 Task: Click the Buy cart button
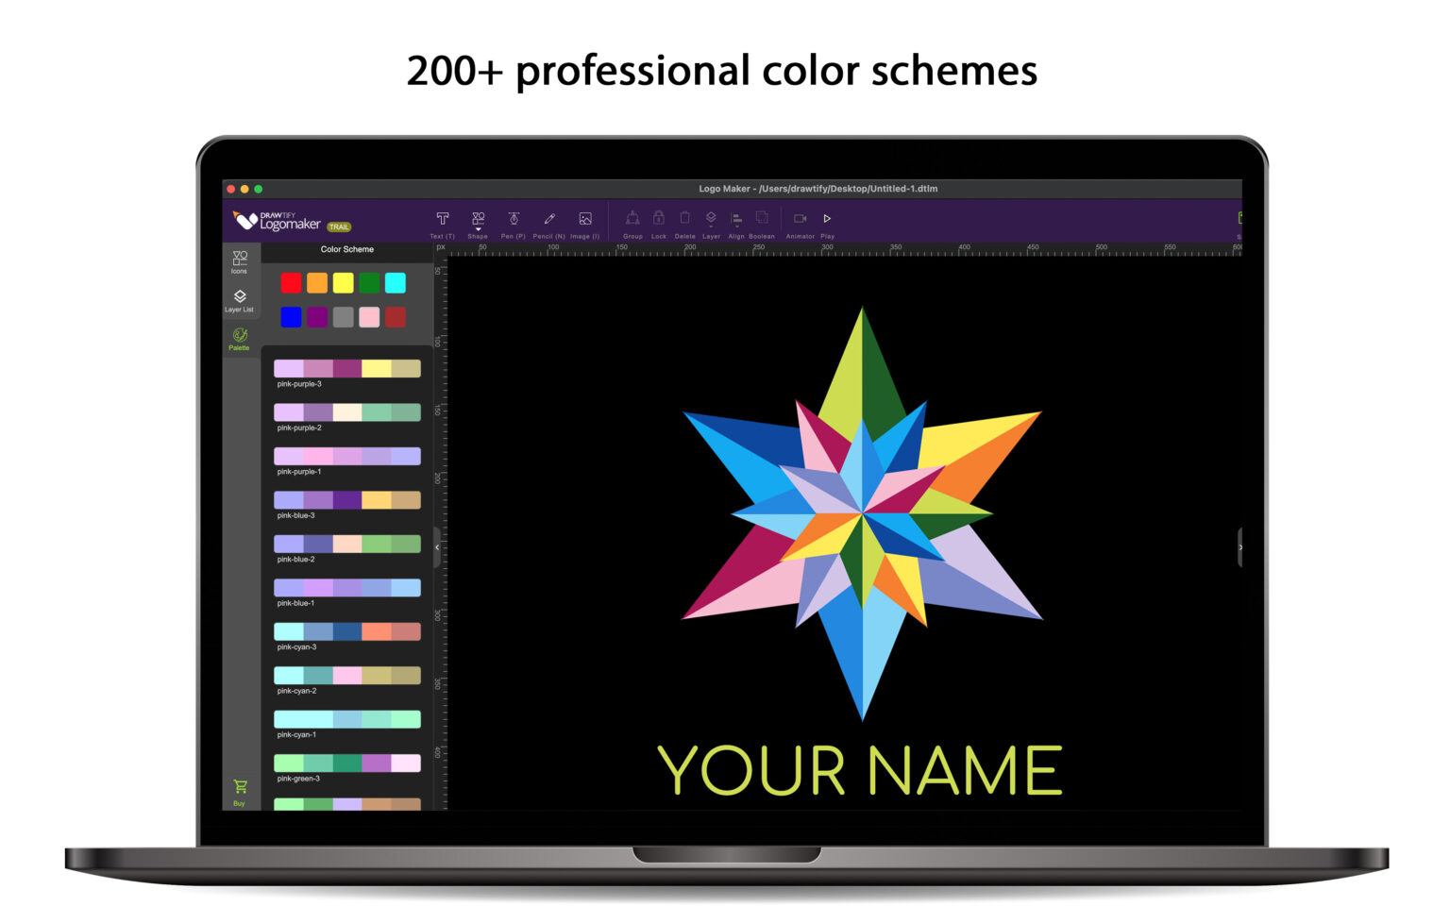240,787
